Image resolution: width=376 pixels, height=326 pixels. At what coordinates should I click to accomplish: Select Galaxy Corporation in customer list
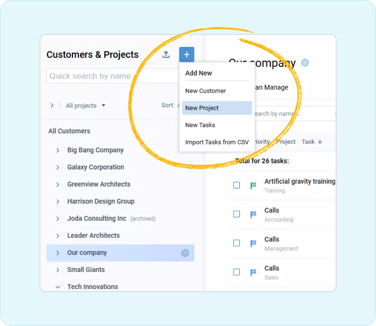point(96,167)
